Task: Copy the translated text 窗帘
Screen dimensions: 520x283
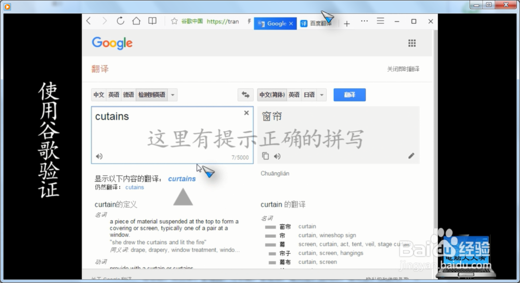Action: click(265, 156)
